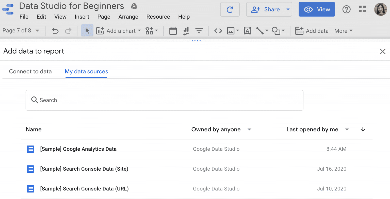Screen dimensions: 390x199
Task: Open the Resource menu
Action: point(158,17)
